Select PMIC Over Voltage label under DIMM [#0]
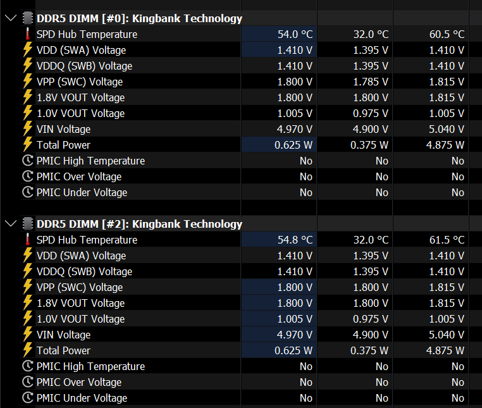 [79, 176]
